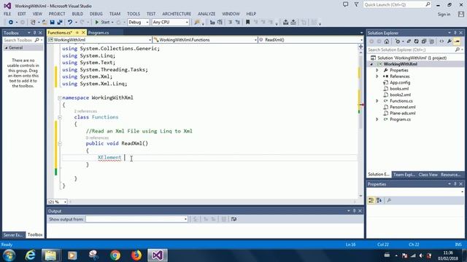The width and height of the screenshot is (467, 262).
Task: Click the feedback chat bubble icon
Action: pyautogui.click(x=345, y=4)
